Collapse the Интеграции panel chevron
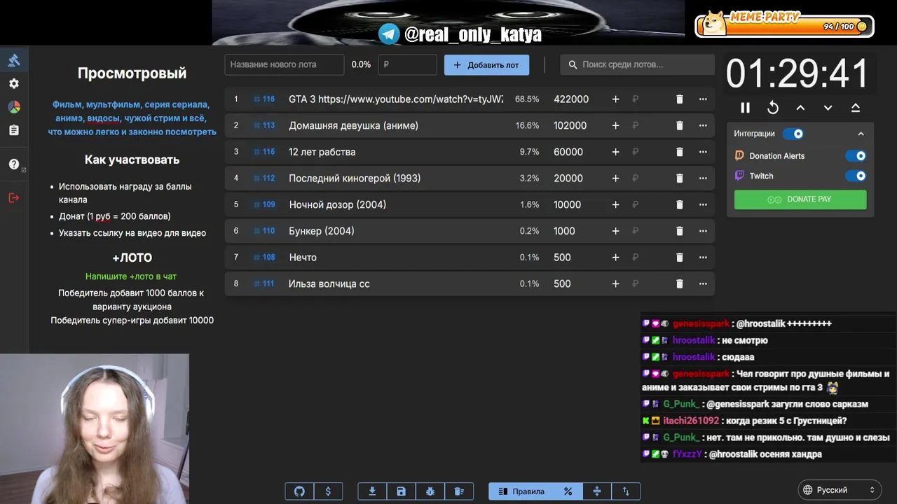The image size is (897, 504). (861, 134)
